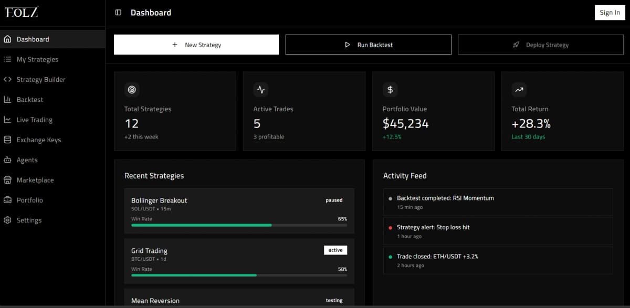Click the Settings gear icon

[x=7, y=220]
